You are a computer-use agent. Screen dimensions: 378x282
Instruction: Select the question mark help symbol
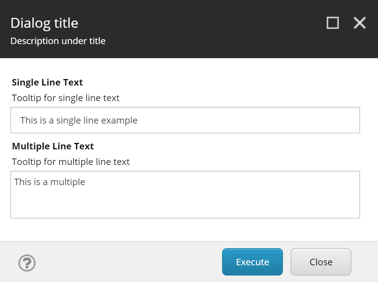(27, 262)
